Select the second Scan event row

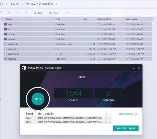coord(68,122)
